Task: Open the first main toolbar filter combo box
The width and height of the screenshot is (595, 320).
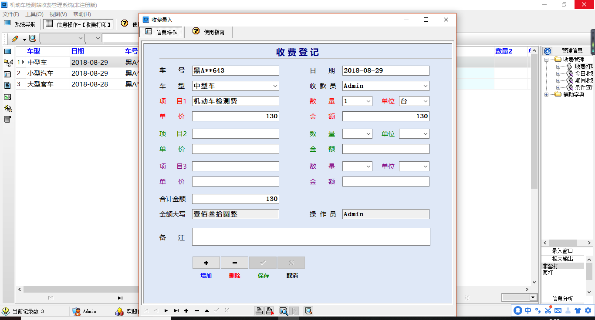Action: (61, 38)
